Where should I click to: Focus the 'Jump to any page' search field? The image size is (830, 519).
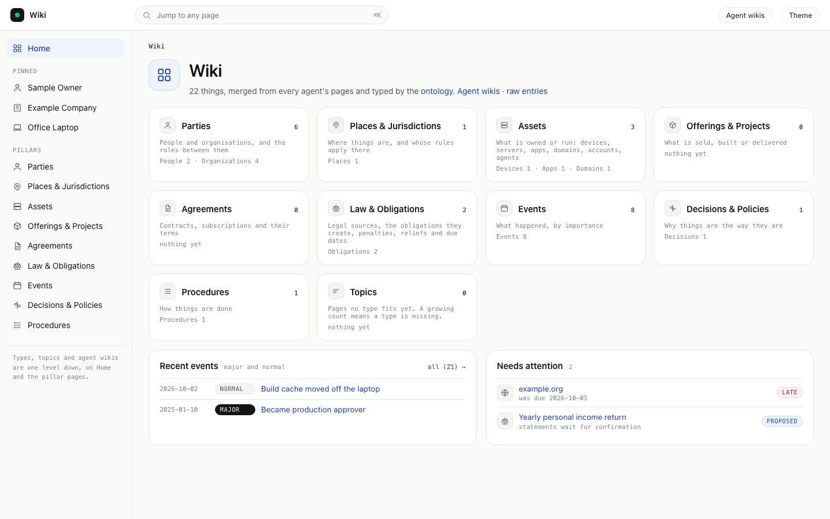(262, 15)
